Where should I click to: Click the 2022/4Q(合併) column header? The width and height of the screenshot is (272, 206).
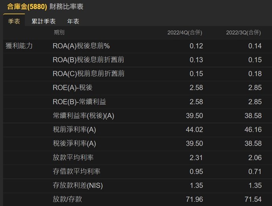click(185, 33)
